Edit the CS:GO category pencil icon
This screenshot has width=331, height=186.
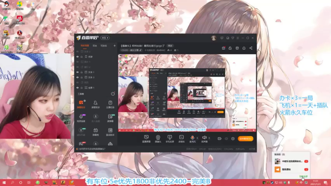click(140, 50)
